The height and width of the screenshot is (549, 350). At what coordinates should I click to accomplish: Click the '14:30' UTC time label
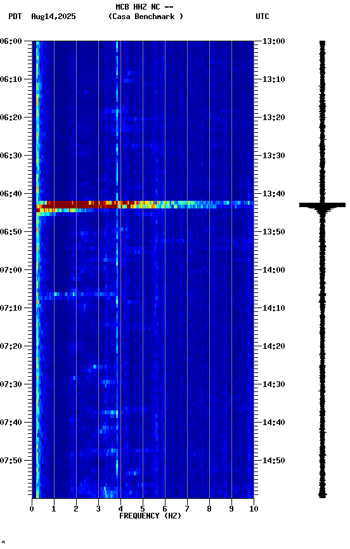coord(273,384)
